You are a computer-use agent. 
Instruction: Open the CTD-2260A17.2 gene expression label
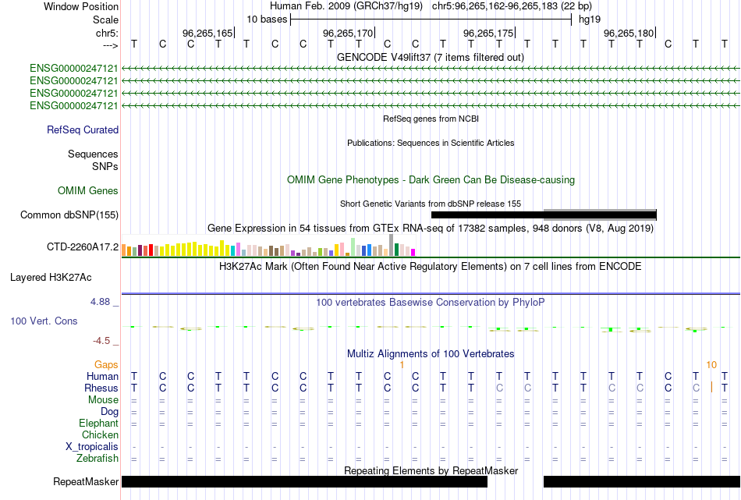point(83,246)
